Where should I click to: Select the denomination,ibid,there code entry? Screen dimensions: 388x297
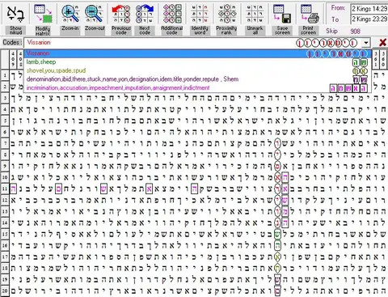tap(198, 79)
